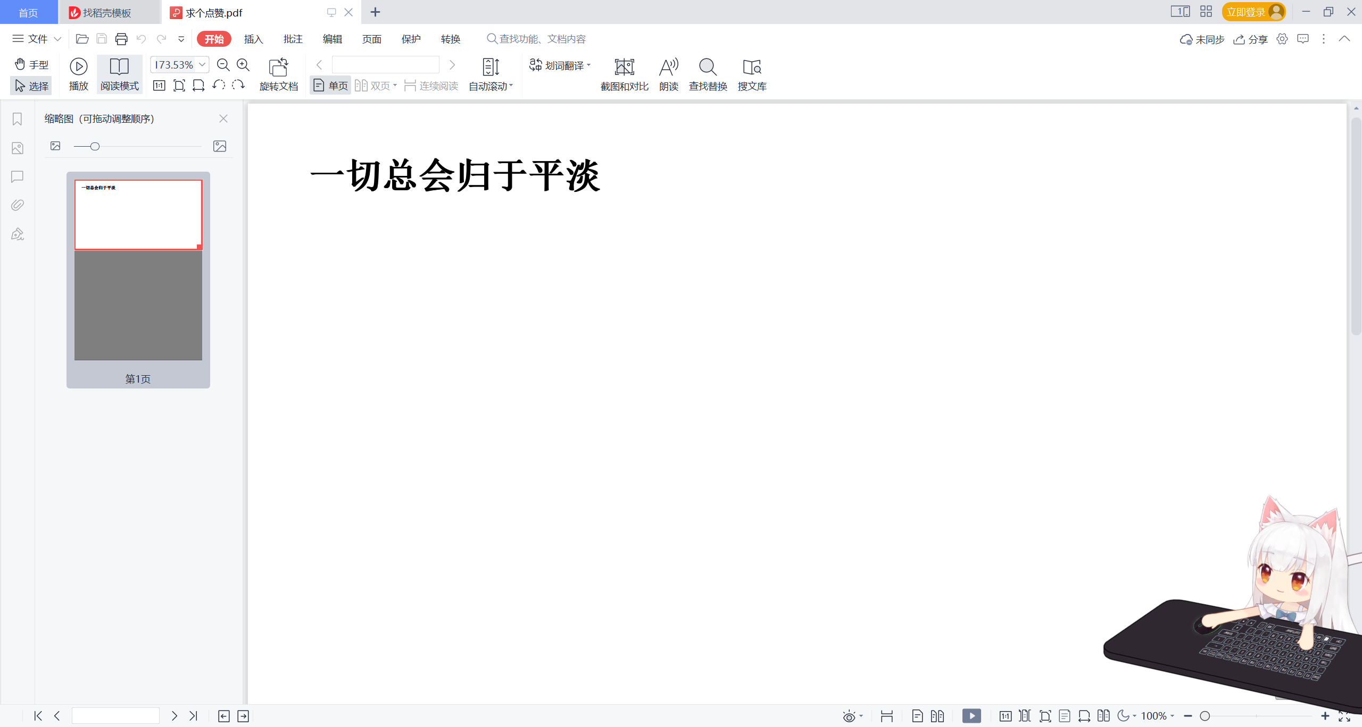Image resolution: width=1362 pixels, height=727 pixels.
Task: Open the Convert (转换) ribbon tab
Action: pyautogui.click(x=450, y=39)
